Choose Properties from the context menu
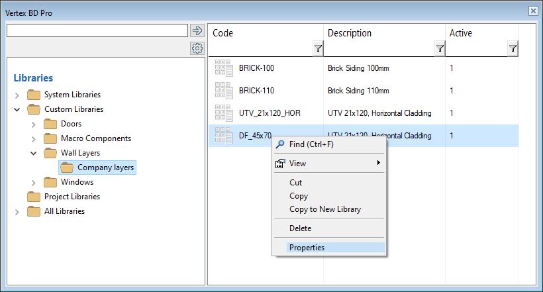The width and height of the screenshot is (543, 292). tap(307, 248)
